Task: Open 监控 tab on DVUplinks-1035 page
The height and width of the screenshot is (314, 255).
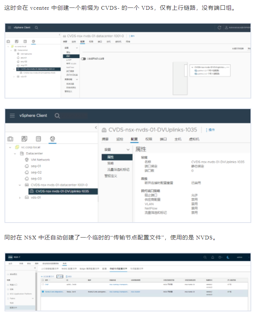Action: click(x=120, y=139)
